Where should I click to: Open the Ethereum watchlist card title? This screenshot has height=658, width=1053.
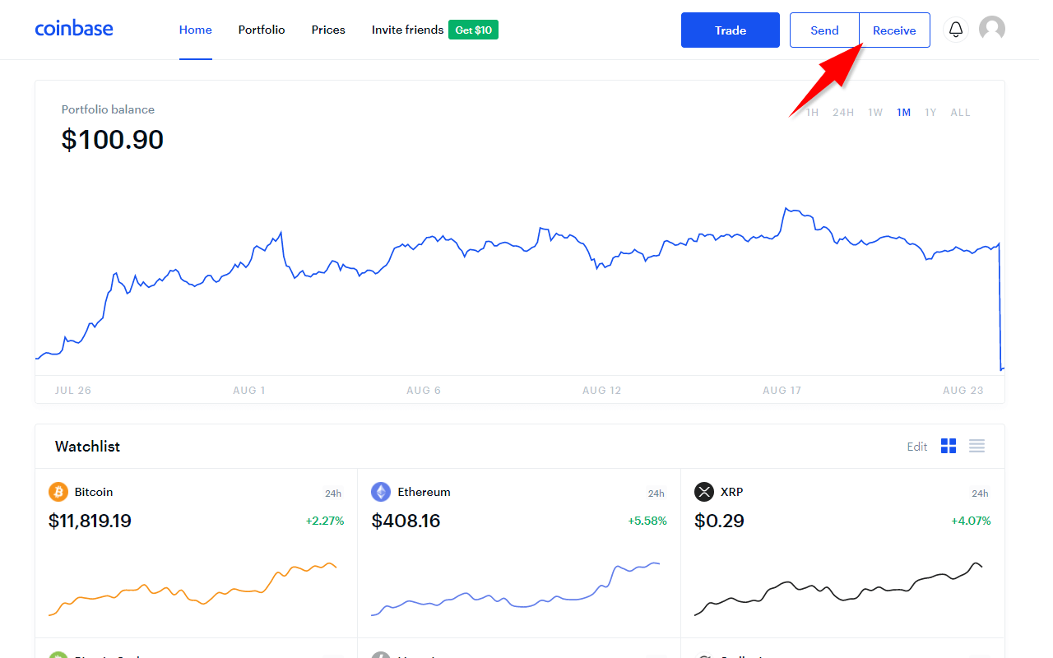pos(424,492)
